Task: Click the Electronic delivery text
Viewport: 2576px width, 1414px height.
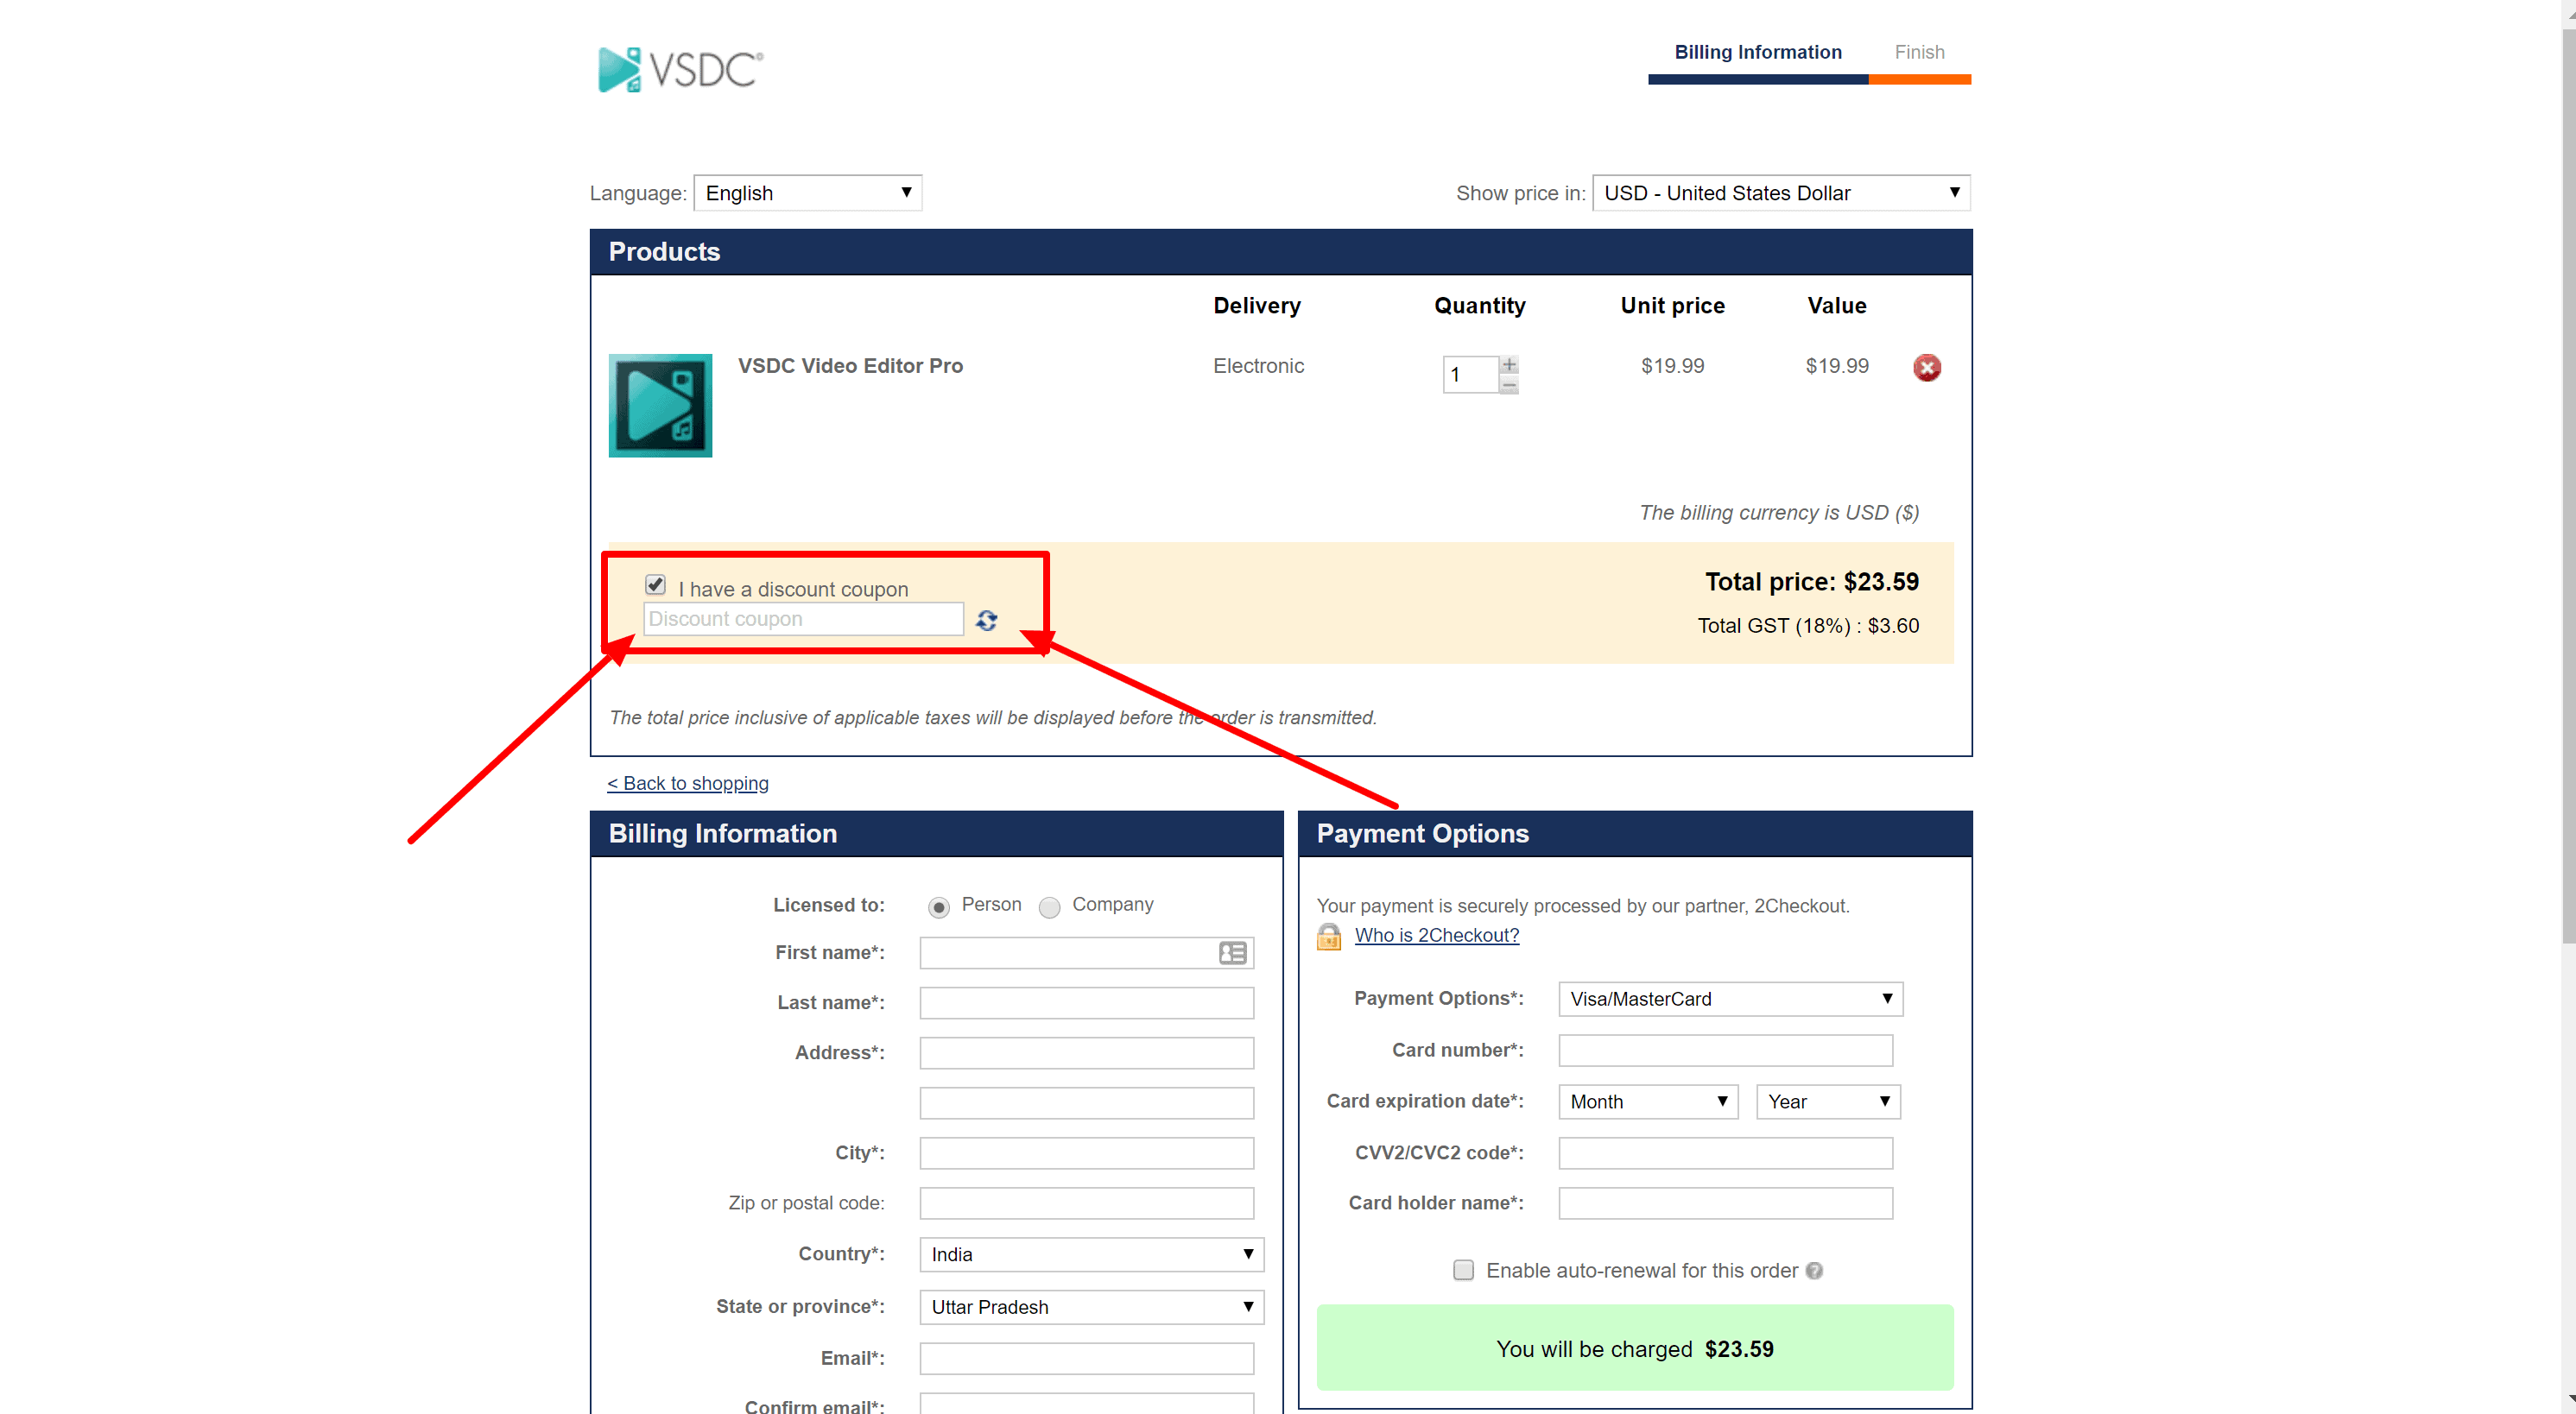Action: tap(1258, 366)
